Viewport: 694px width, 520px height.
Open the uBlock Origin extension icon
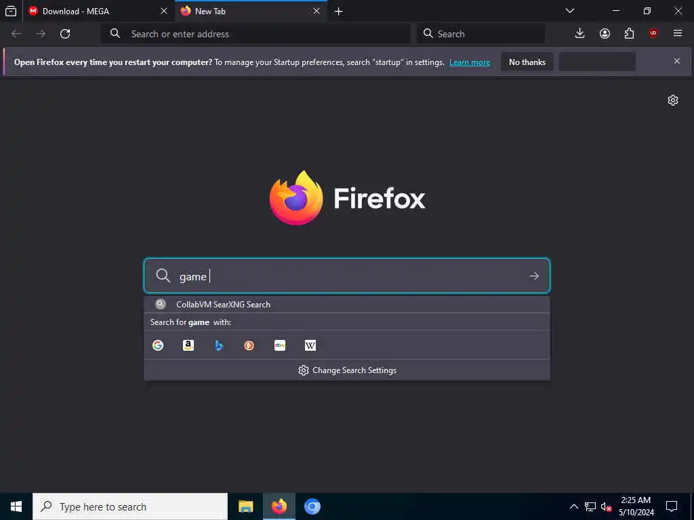[653, 33]
